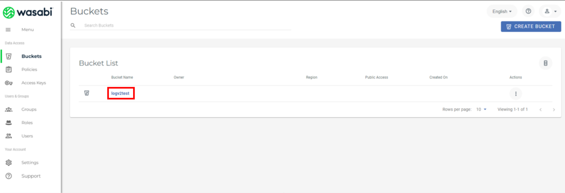Image resolution: width=565 pixels, height=193 pixels.
Task: Sort by Owner column header
Action: click(x=179, y=77)
